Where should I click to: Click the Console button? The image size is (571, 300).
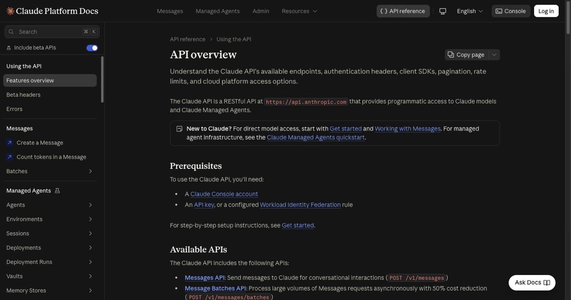[511, 11]
